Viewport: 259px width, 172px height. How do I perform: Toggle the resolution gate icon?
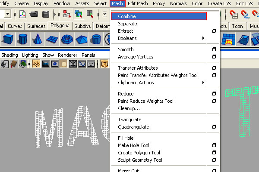pyautogui.click(x=55, y=64)
